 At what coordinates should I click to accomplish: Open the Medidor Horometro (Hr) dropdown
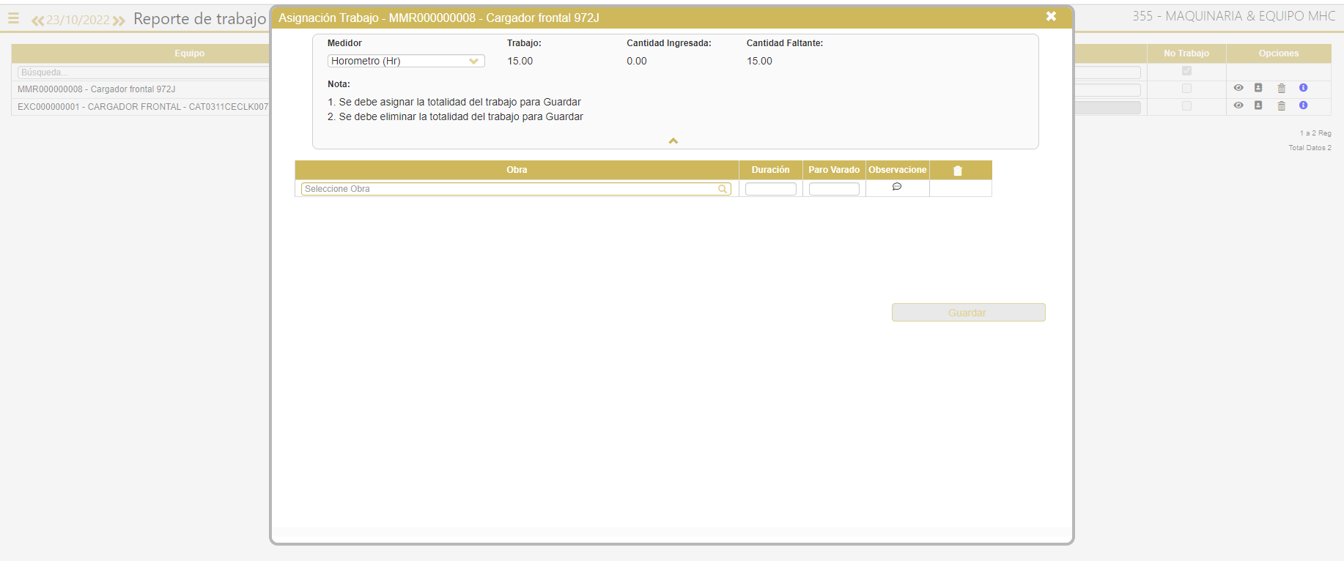tap(406, 61)
